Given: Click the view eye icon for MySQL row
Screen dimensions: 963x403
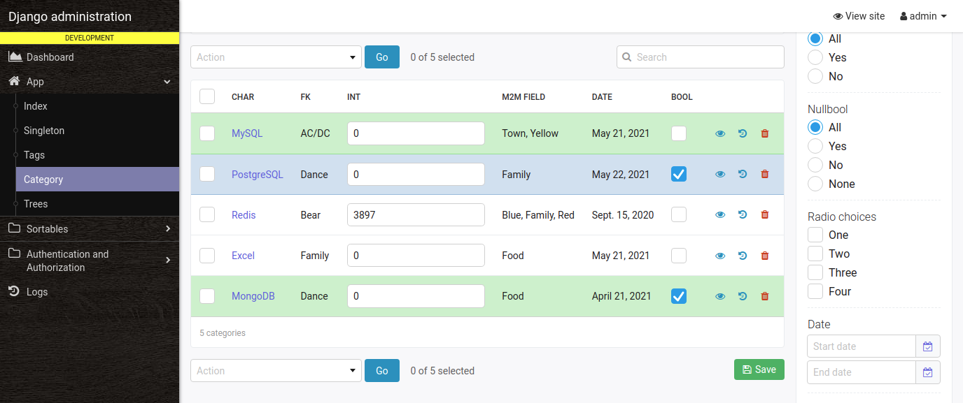Looking at the screenshot, I should [x=720, y=133].
